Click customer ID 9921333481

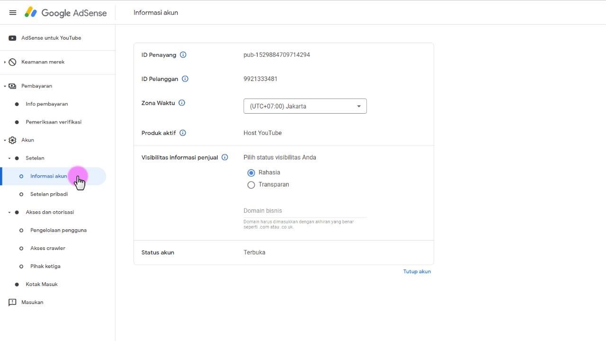(260, 79)
